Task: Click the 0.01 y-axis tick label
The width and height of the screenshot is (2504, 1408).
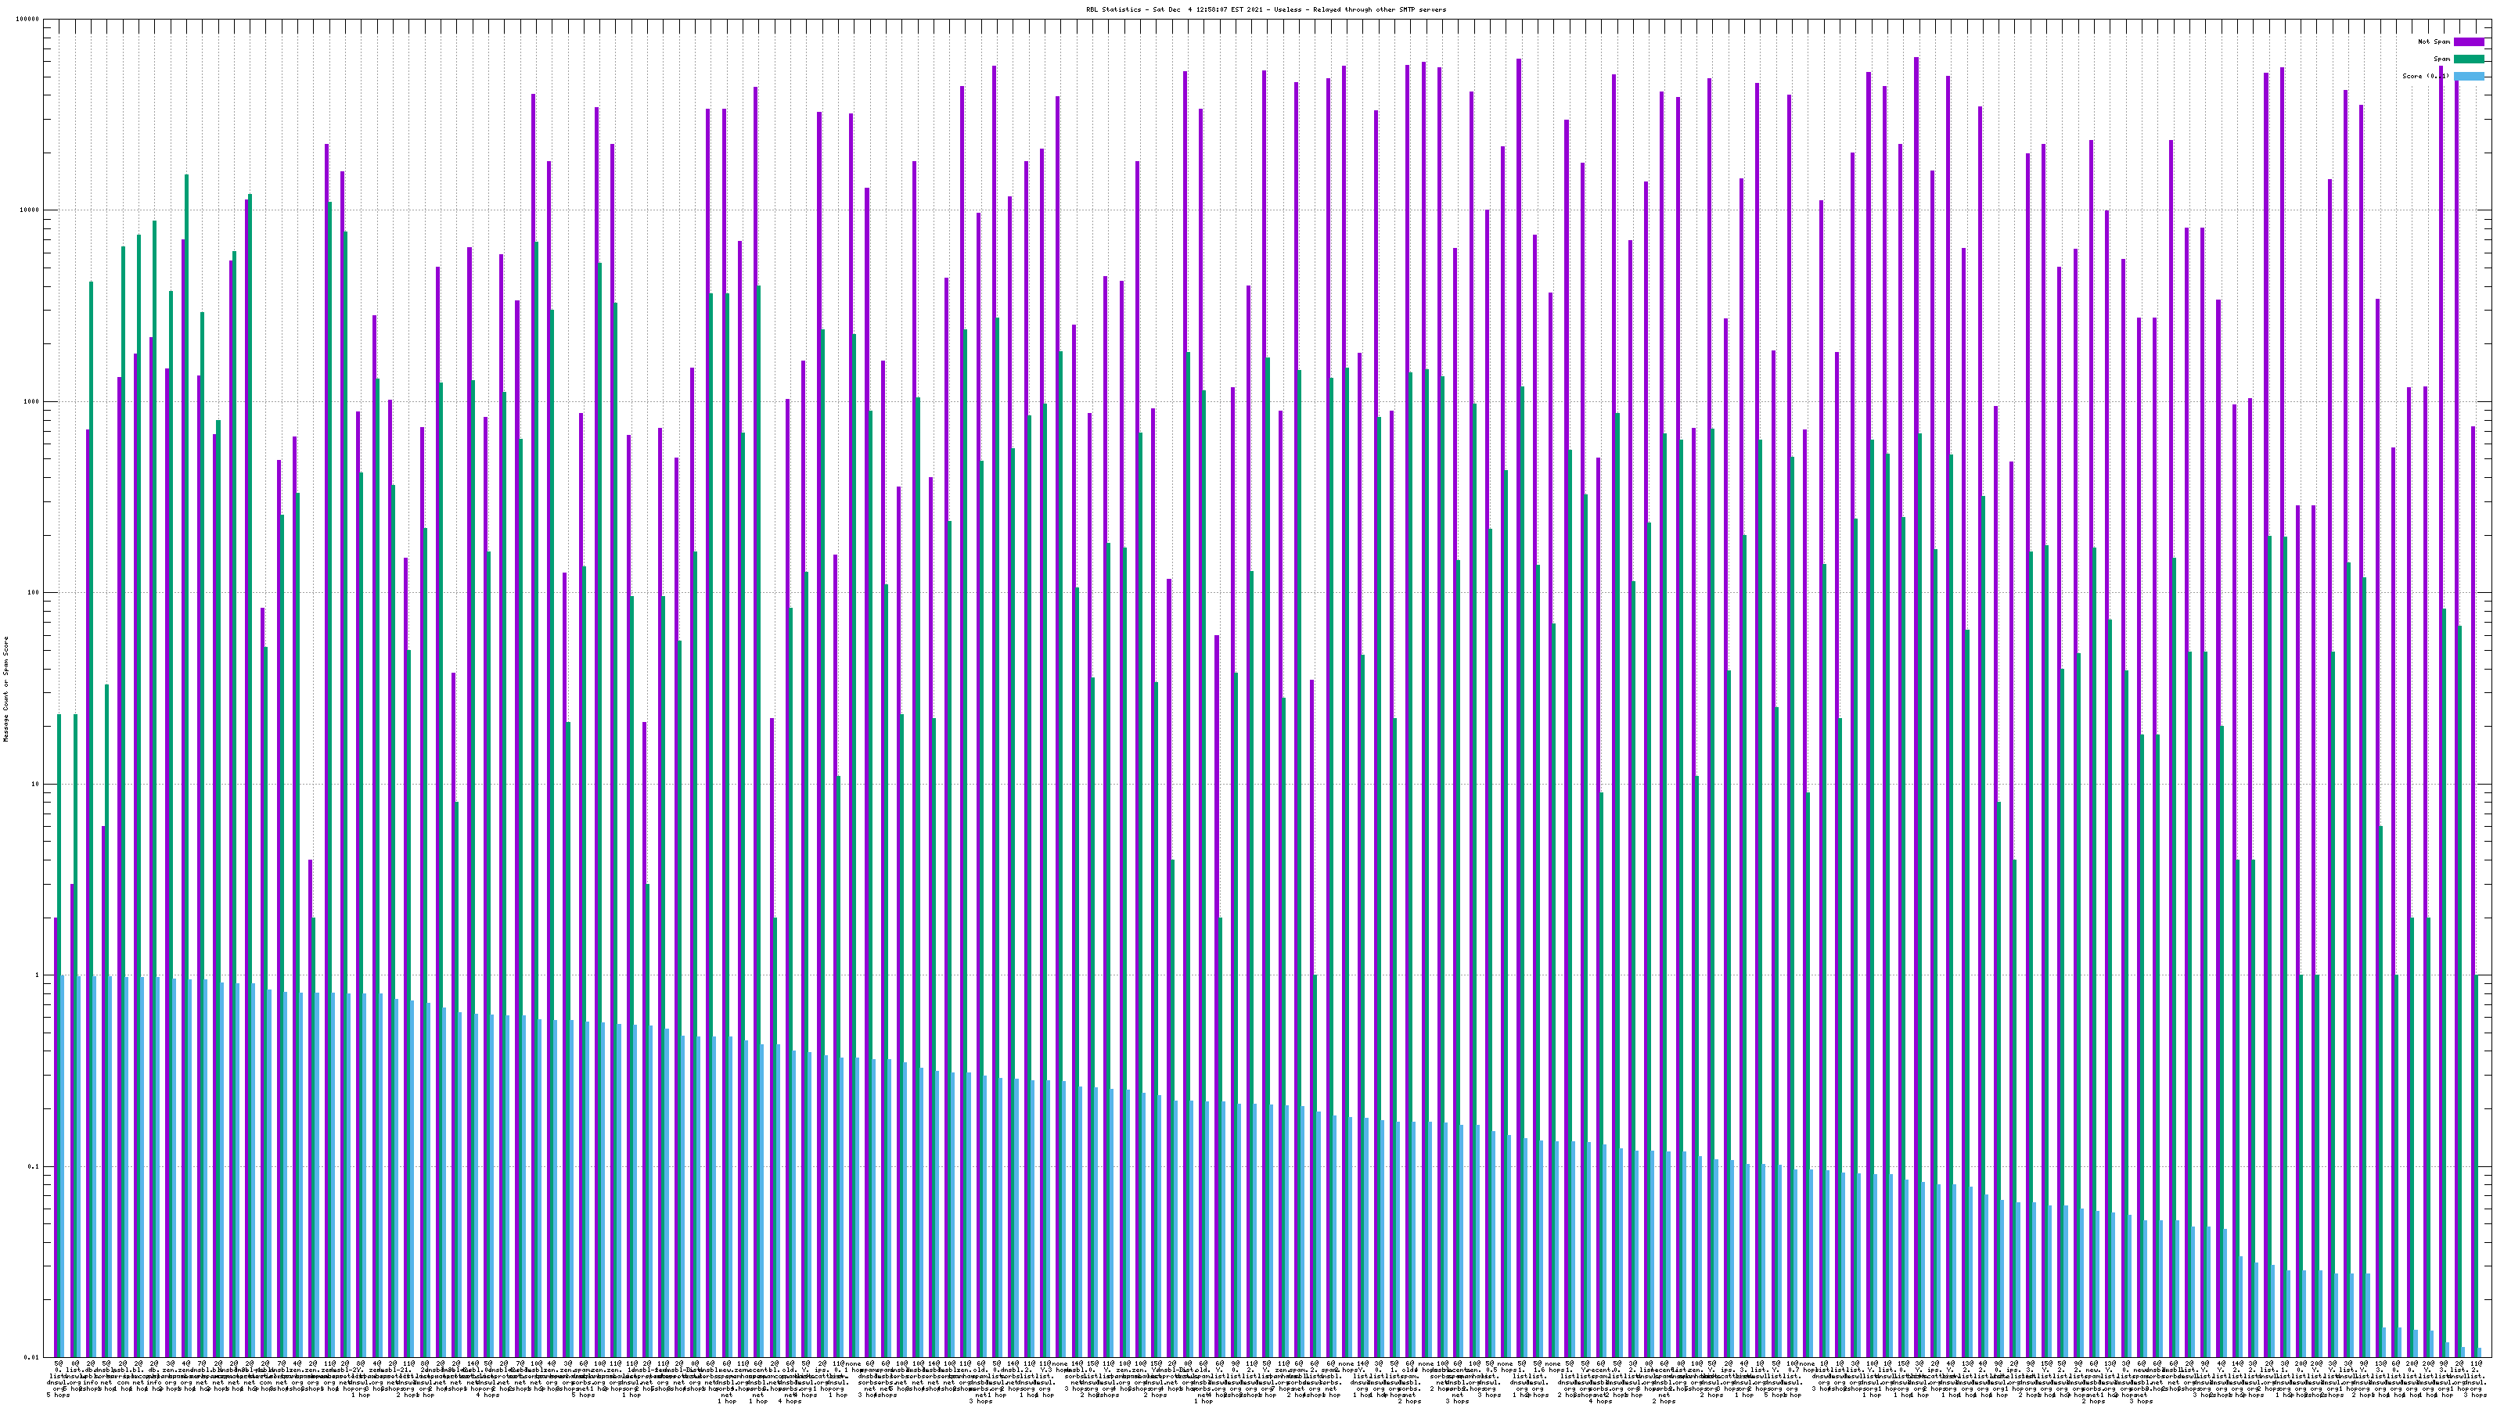Action: coord(32,1357)
